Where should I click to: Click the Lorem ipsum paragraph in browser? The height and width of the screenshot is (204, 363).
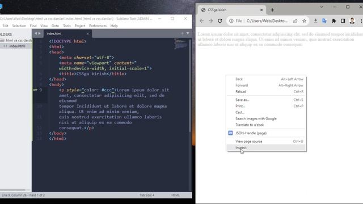coord(280,39)
